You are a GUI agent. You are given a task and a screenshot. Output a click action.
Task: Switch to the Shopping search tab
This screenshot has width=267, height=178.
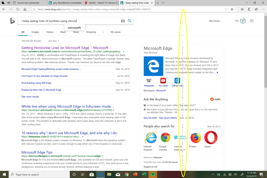click(x=91, y=32)
